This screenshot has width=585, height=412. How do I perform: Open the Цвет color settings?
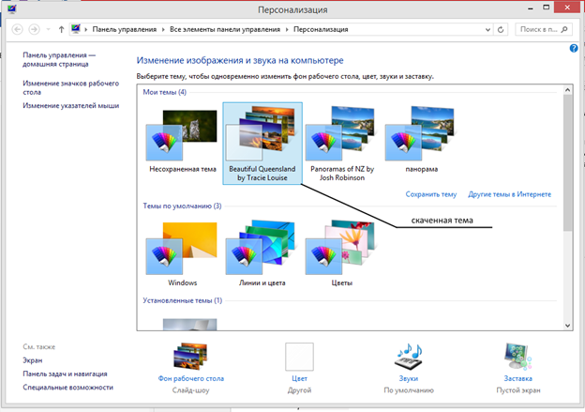pyautogui.click(x=299, y=357)
